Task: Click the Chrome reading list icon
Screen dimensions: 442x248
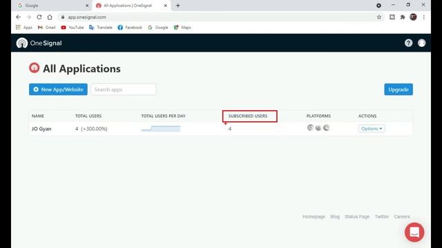Action: 392,17
